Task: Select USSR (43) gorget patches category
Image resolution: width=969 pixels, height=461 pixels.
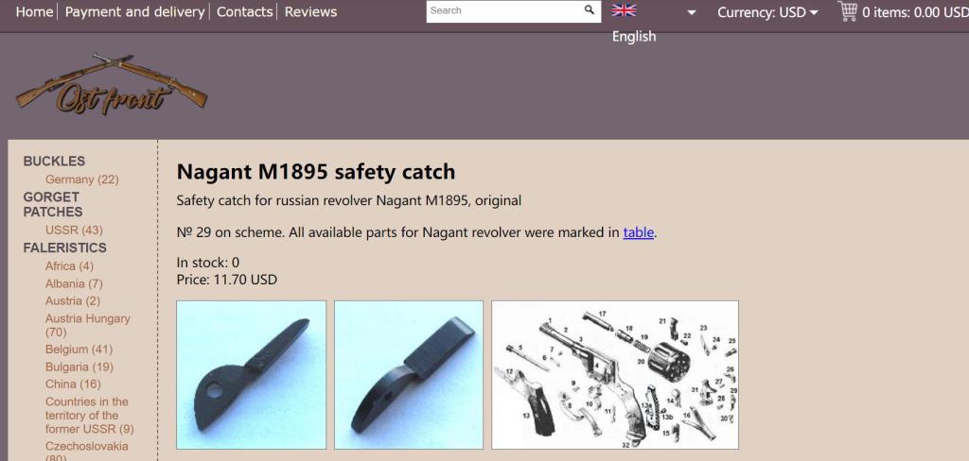Action: click(x=74, y=230)
